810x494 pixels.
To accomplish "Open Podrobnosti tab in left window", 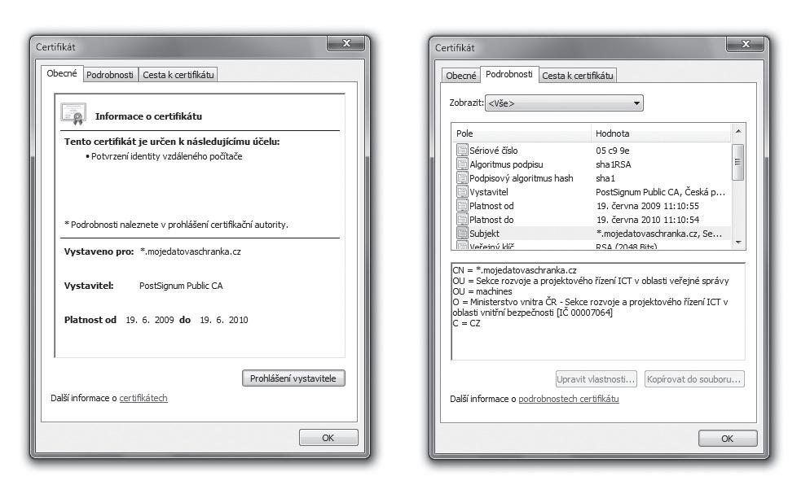I will coord(109,75).
